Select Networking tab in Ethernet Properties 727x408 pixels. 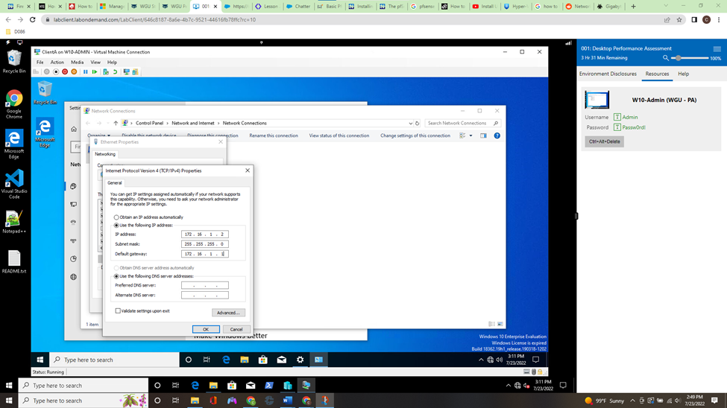tap(105, 154)
